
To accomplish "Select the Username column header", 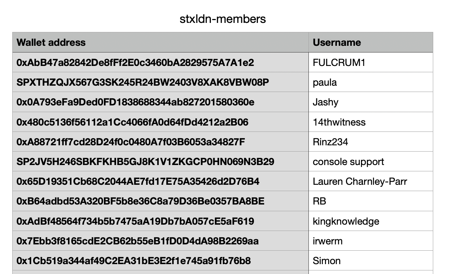I will pos(336,43).
